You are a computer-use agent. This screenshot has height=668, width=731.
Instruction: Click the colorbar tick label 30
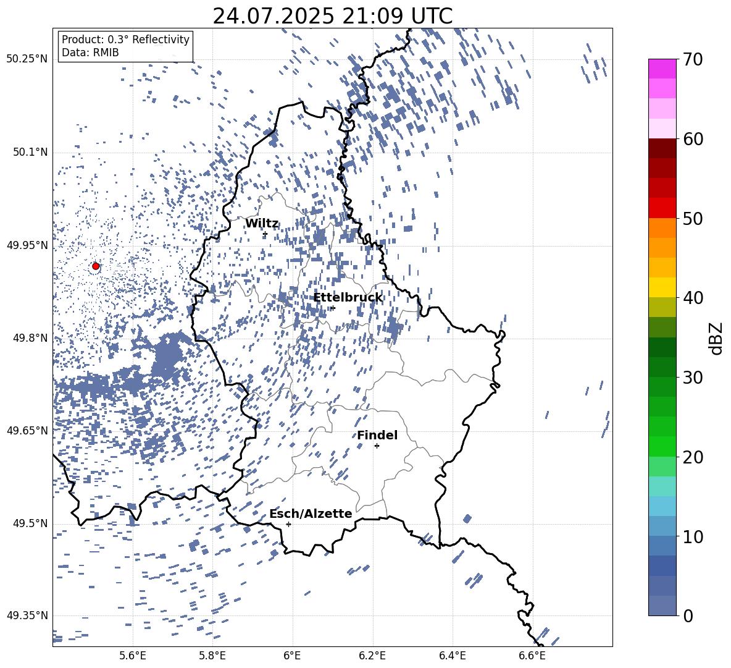693,378
